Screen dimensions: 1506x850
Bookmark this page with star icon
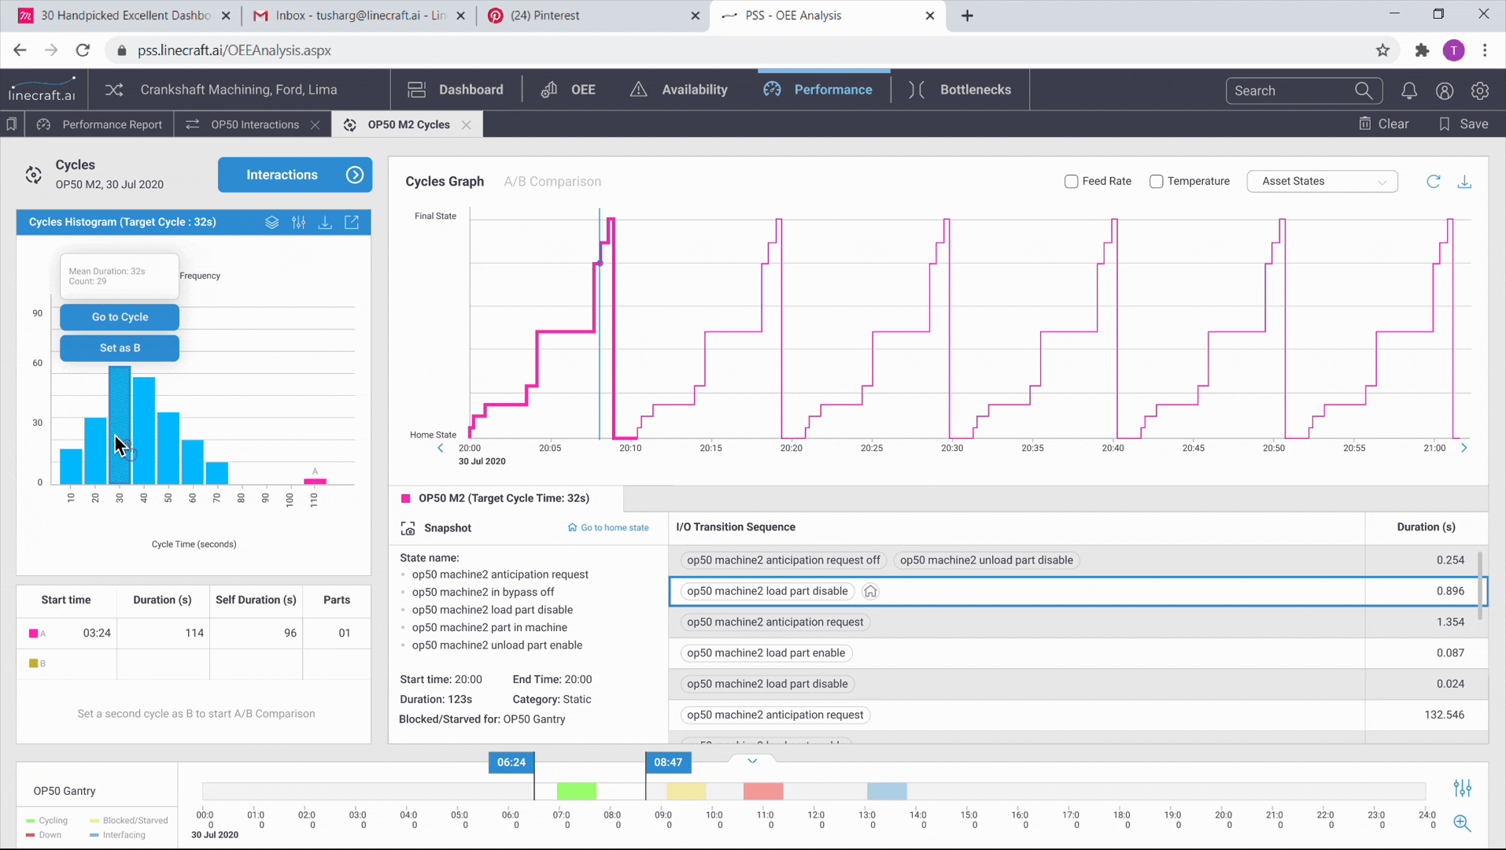click(1382, 50)
